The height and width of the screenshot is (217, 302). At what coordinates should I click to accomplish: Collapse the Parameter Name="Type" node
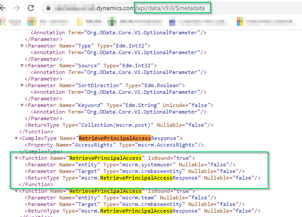coord(22,46)
